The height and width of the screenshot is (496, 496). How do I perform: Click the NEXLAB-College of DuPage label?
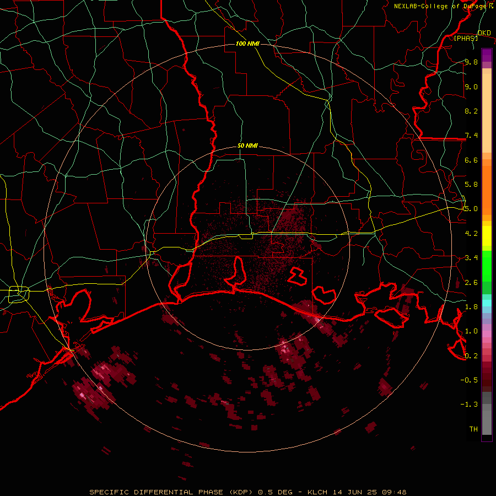pyautogui.click(x=443, y=6)
